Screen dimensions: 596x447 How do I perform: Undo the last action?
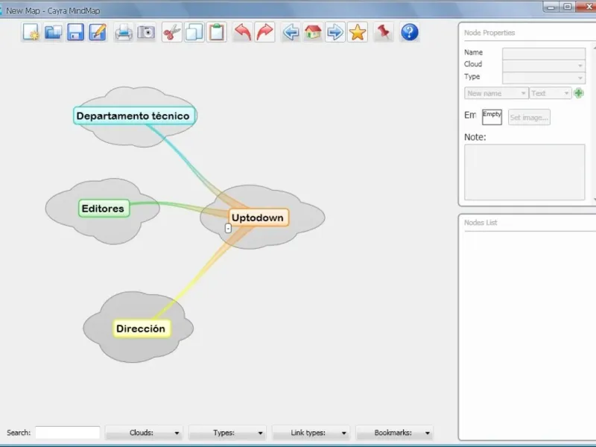[x=243, y=32]
